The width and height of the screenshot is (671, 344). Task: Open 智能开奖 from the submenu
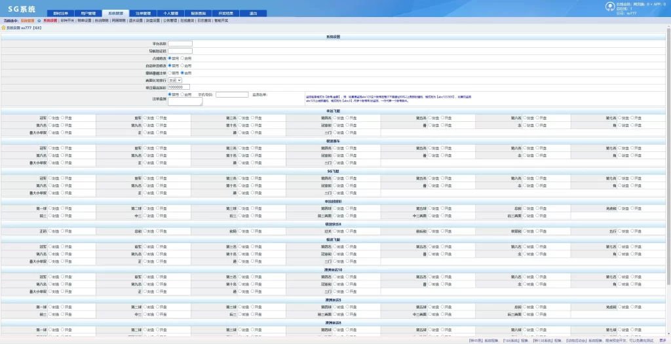tap(221, 20)
